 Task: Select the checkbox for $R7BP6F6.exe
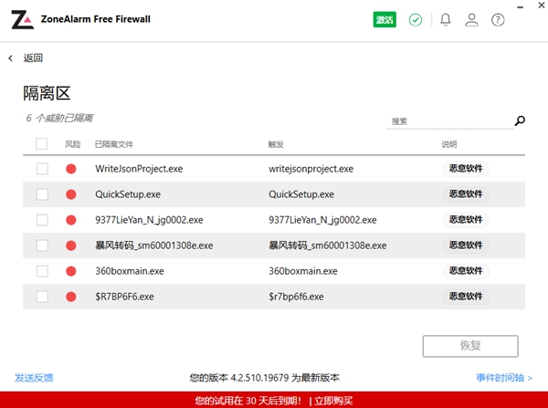pyautogui.click(x=42, y=297)
